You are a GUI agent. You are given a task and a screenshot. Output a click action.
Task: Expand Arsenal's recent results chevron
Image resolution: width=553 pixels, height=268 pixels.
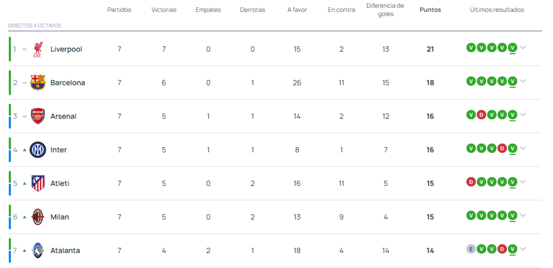tap(523, 114)
